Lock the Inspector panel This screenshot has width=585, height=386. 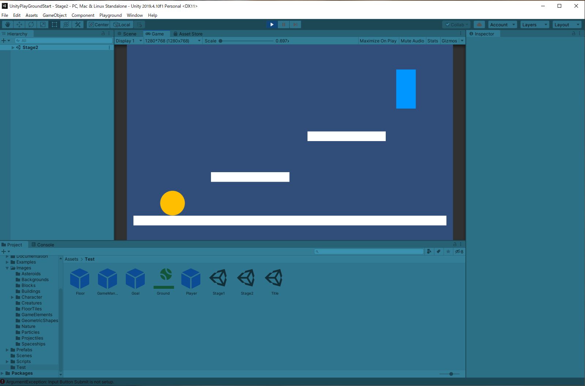pyautogui.click(x=574, y=33)
